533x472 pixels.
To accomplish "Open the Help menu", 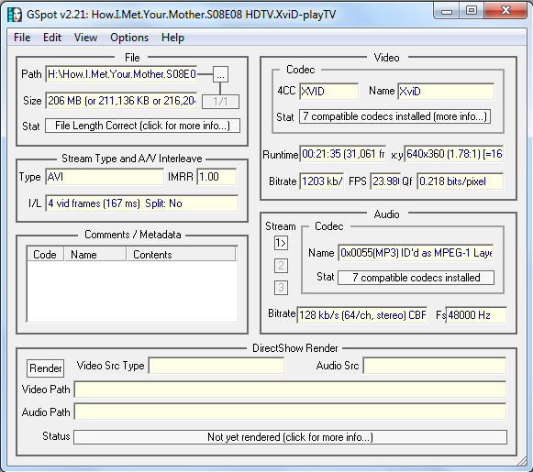I will pos(173,38).
